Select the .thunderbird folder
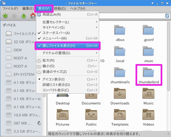Viewport: 171px width, 137px height. 148,76
